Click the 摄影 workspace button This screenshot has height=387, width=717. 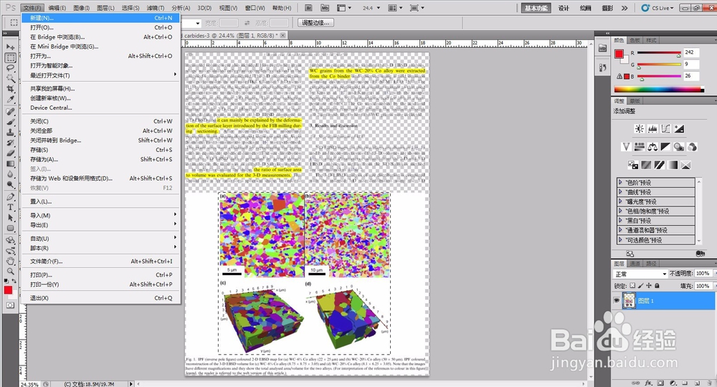tap(607, 8)
